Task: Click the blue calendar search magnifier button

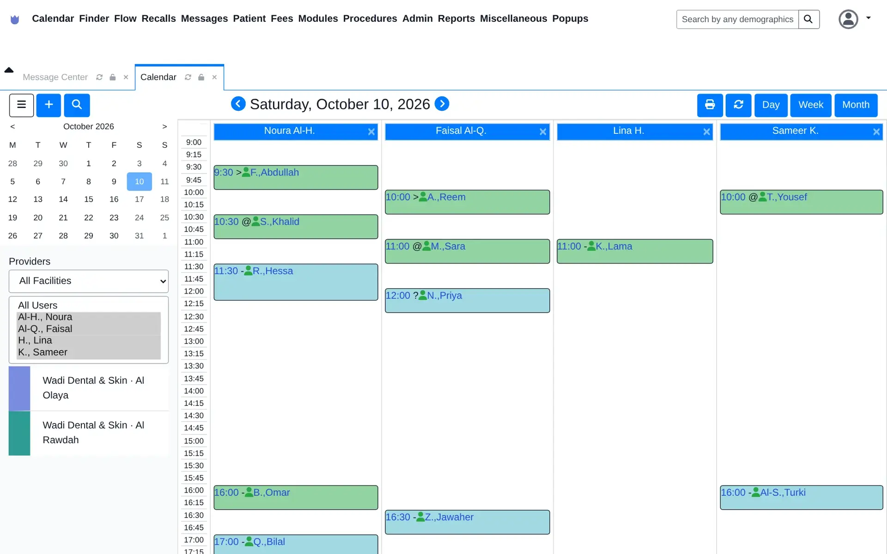Action: pos(77,105)
